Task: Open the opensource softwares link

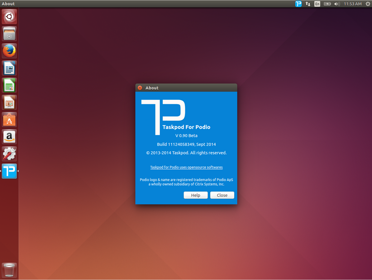Action: [x=186, y=167]
